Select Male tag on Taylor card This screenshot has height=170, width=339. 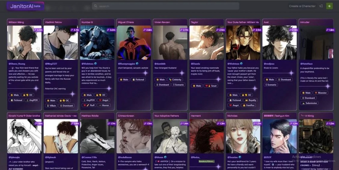(x=197, y=86)
